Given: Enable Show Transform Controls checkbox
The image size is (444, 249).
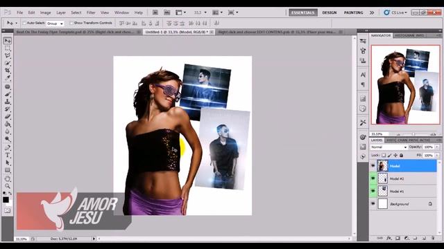Looking at the screenshot, I should pos(71,23).
